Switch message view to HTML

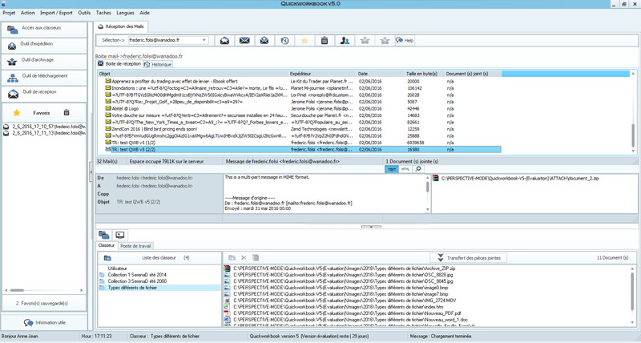pyautogui.click(x=405, y=169)
